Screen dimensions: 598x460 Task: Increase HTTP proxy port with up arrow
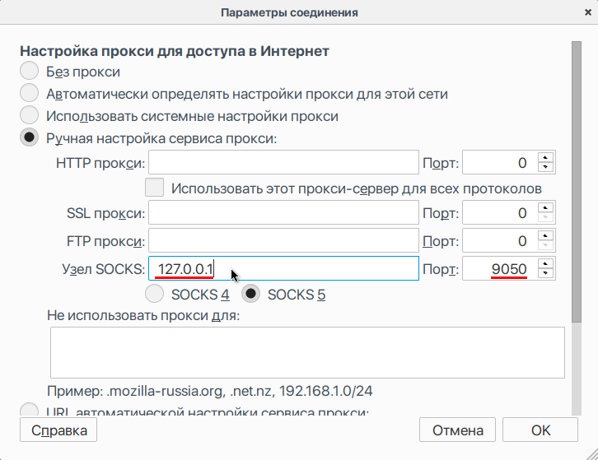click(x=545, y=156)
